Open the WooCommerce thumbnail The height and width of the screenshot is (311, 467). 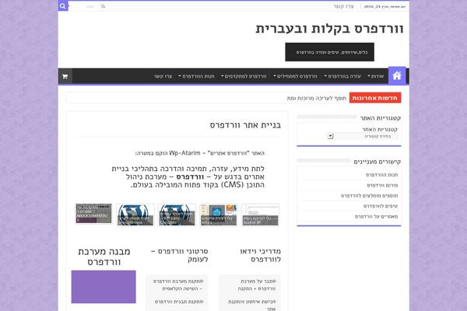coord(94,214)
